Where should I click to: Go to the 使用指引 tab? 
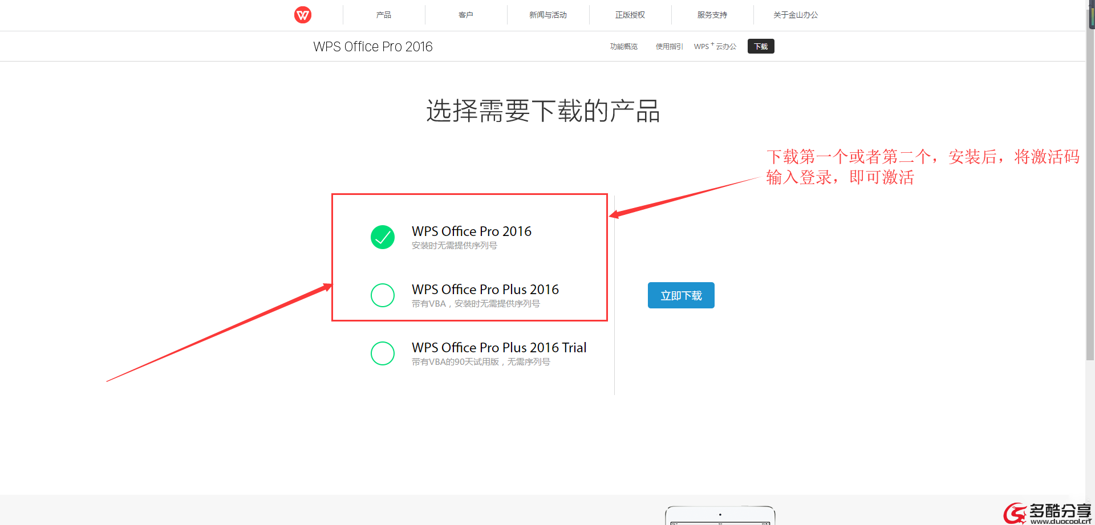(670, 47)
